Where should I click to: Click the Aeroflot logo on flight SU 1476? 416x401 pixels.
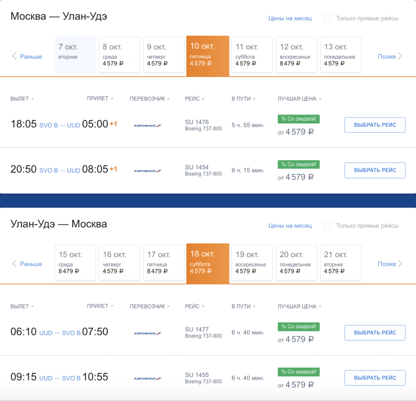point(148,126)
